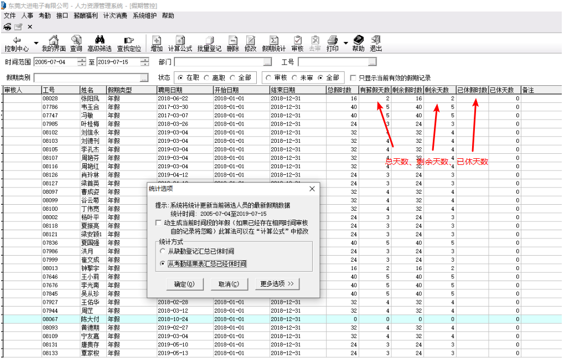Image resolution: width=564 pixels, height=363 pixels.
Task: Select the 离职 status radio button
Action: tap(208, 78)
